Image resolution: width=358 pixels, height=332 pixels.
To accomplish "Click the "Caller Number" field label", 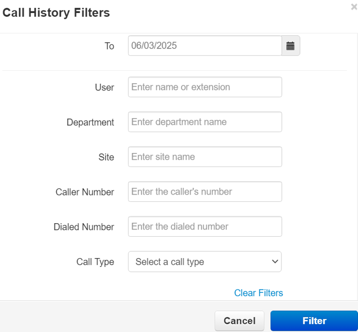I will 85,192.
